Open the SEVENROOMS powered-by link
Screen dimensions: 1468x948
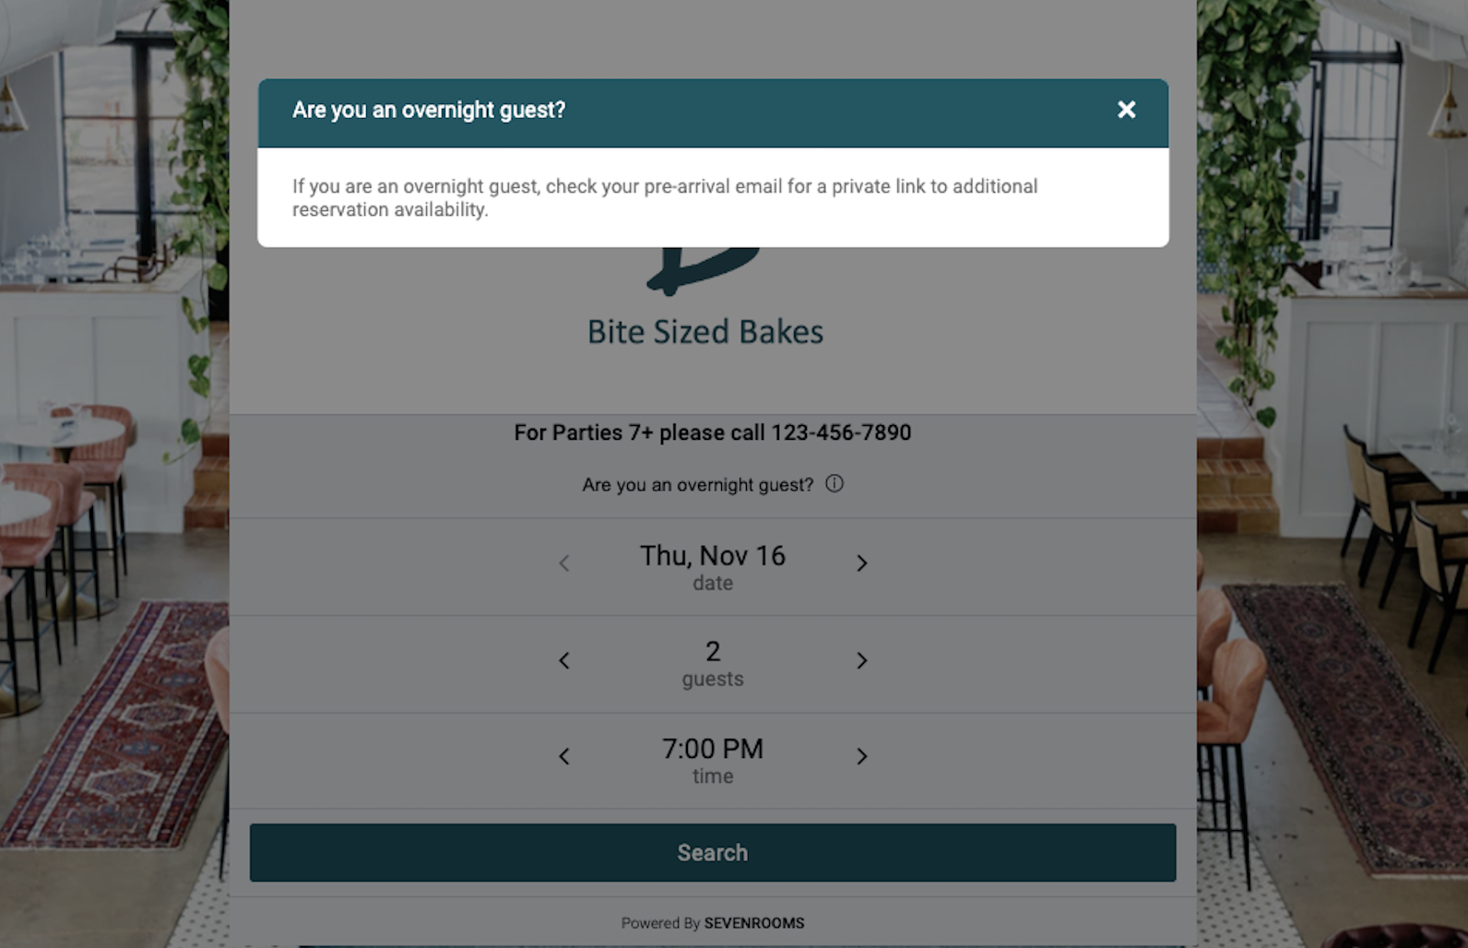(753, 923)
